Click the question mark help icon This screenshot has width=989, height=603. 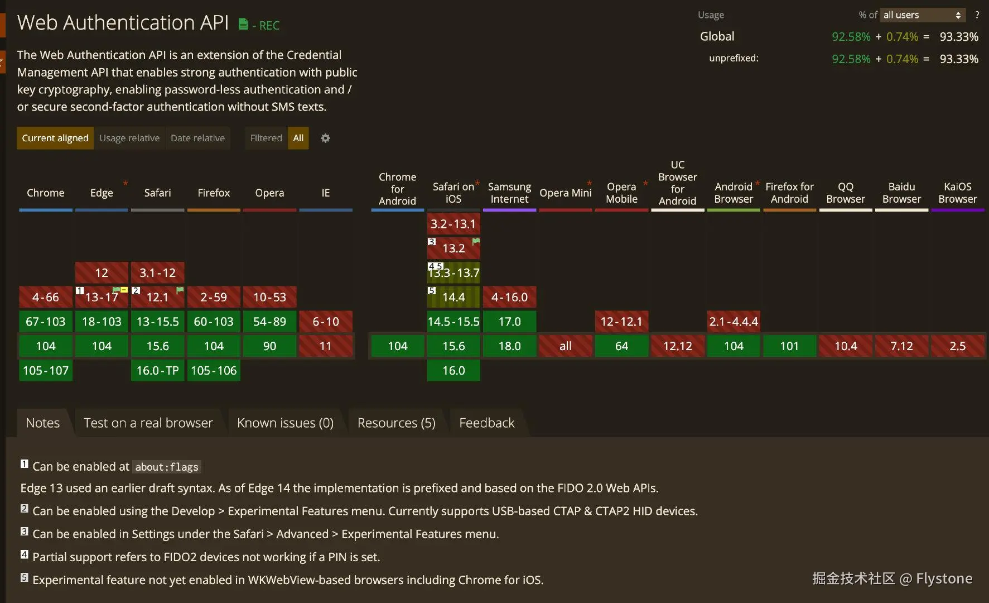(977, 15)
